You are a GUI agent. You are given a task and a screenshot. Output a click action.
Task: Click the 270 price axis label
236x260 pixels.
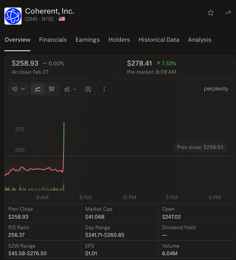point(19,129)
